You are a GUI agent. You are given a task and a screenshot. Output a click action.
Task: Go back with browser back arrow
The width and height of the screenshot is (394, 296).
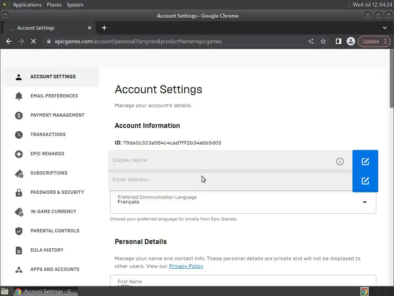9,41
